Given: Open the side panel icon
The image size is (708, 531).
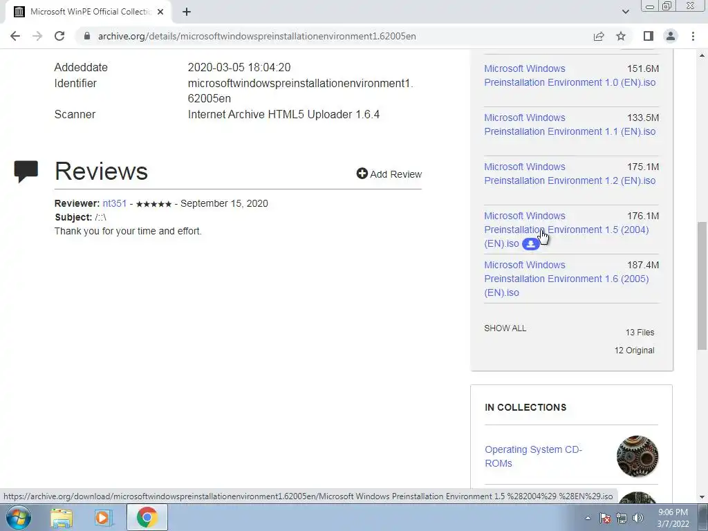Looking at the screenshot, I should [x=649, y=36].
